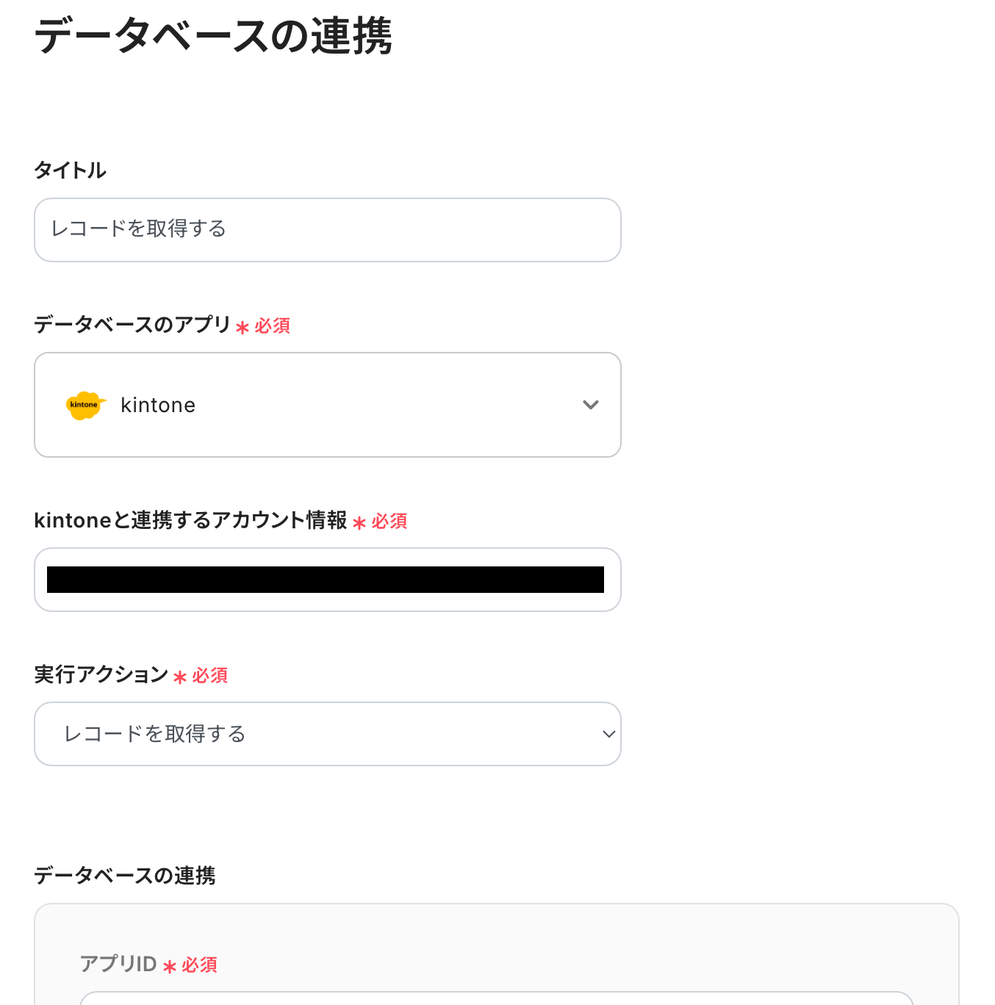Click 必須 marker beside 実行アクション

pos(210,675)
